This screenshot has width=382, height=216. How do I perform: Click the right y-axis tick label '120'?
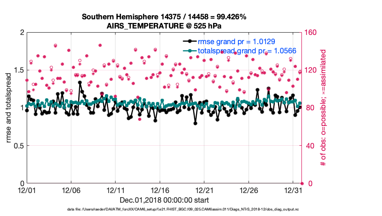pos(311,70)
